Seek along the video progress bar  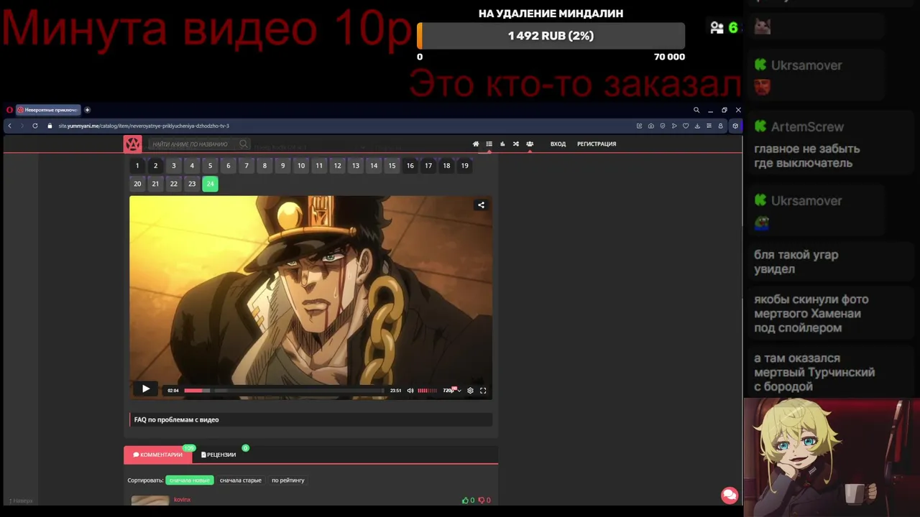tap(284, 391)
